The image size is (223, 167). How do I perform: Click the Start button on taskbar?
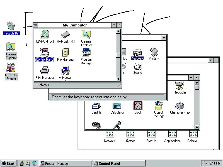point(9,164)
